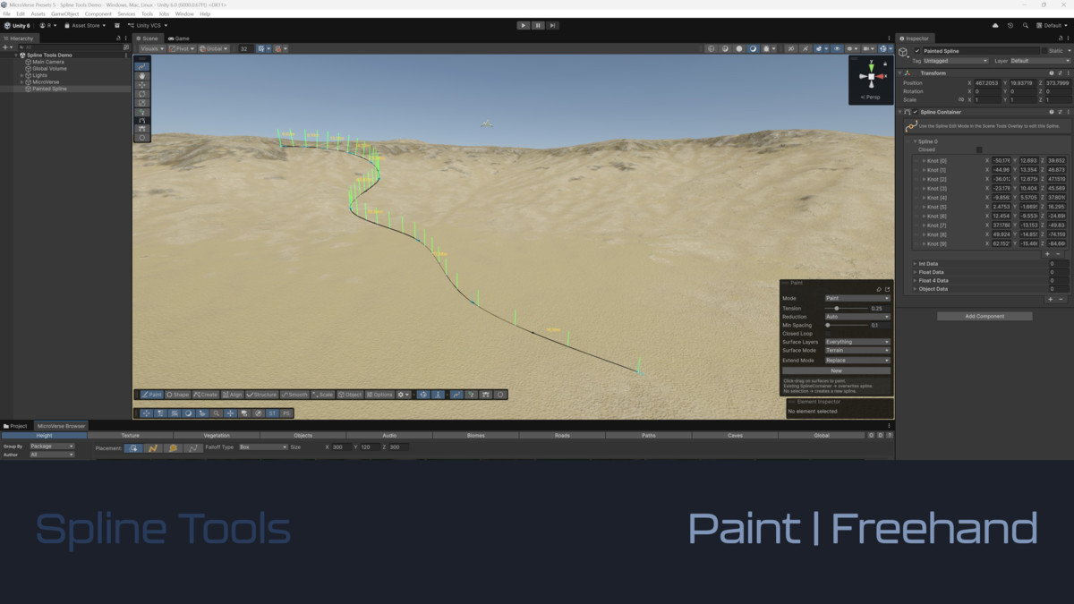The image size is (1074, 604).
Task: Switch to the Game tab
Action: (x=178, y=38)
